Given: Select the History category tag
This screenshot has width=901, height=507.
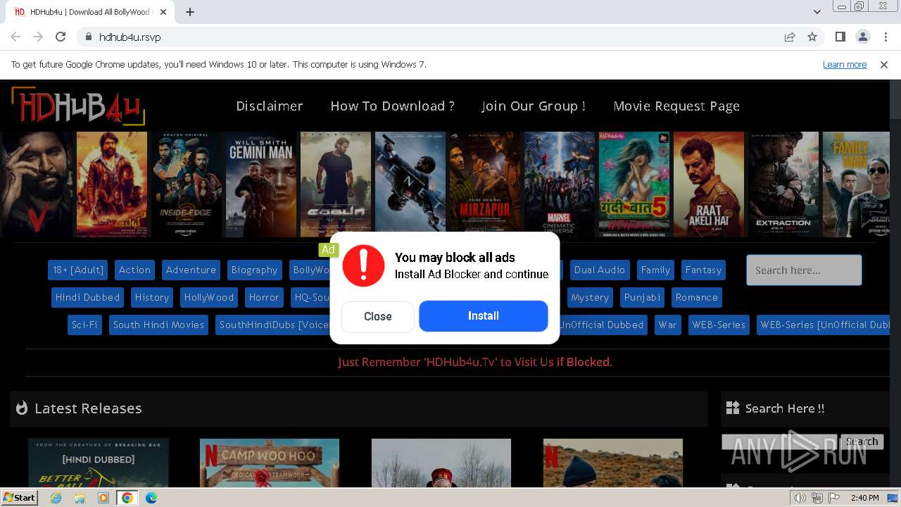Looking at the screenshot, I should 152,297.
